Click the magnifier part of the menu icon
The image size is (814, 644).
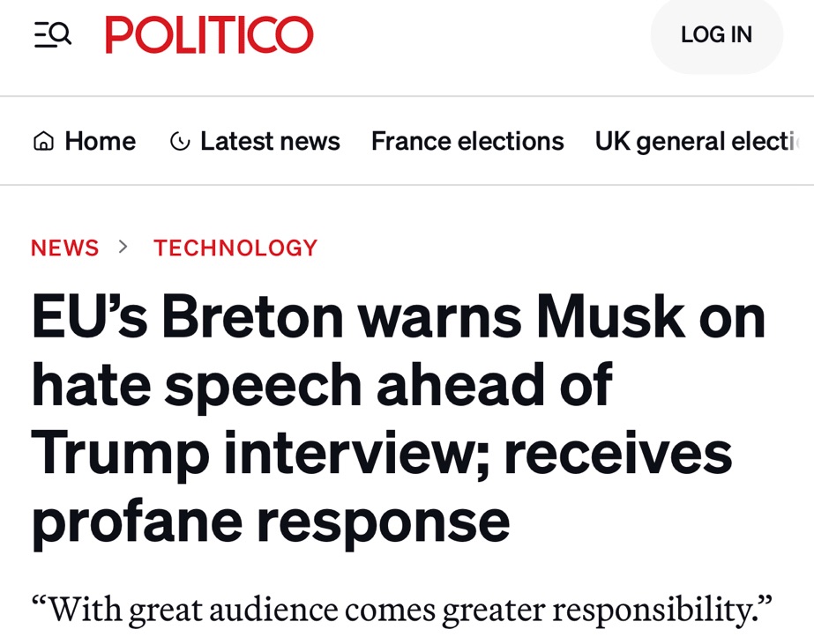[x=61, y=34]
